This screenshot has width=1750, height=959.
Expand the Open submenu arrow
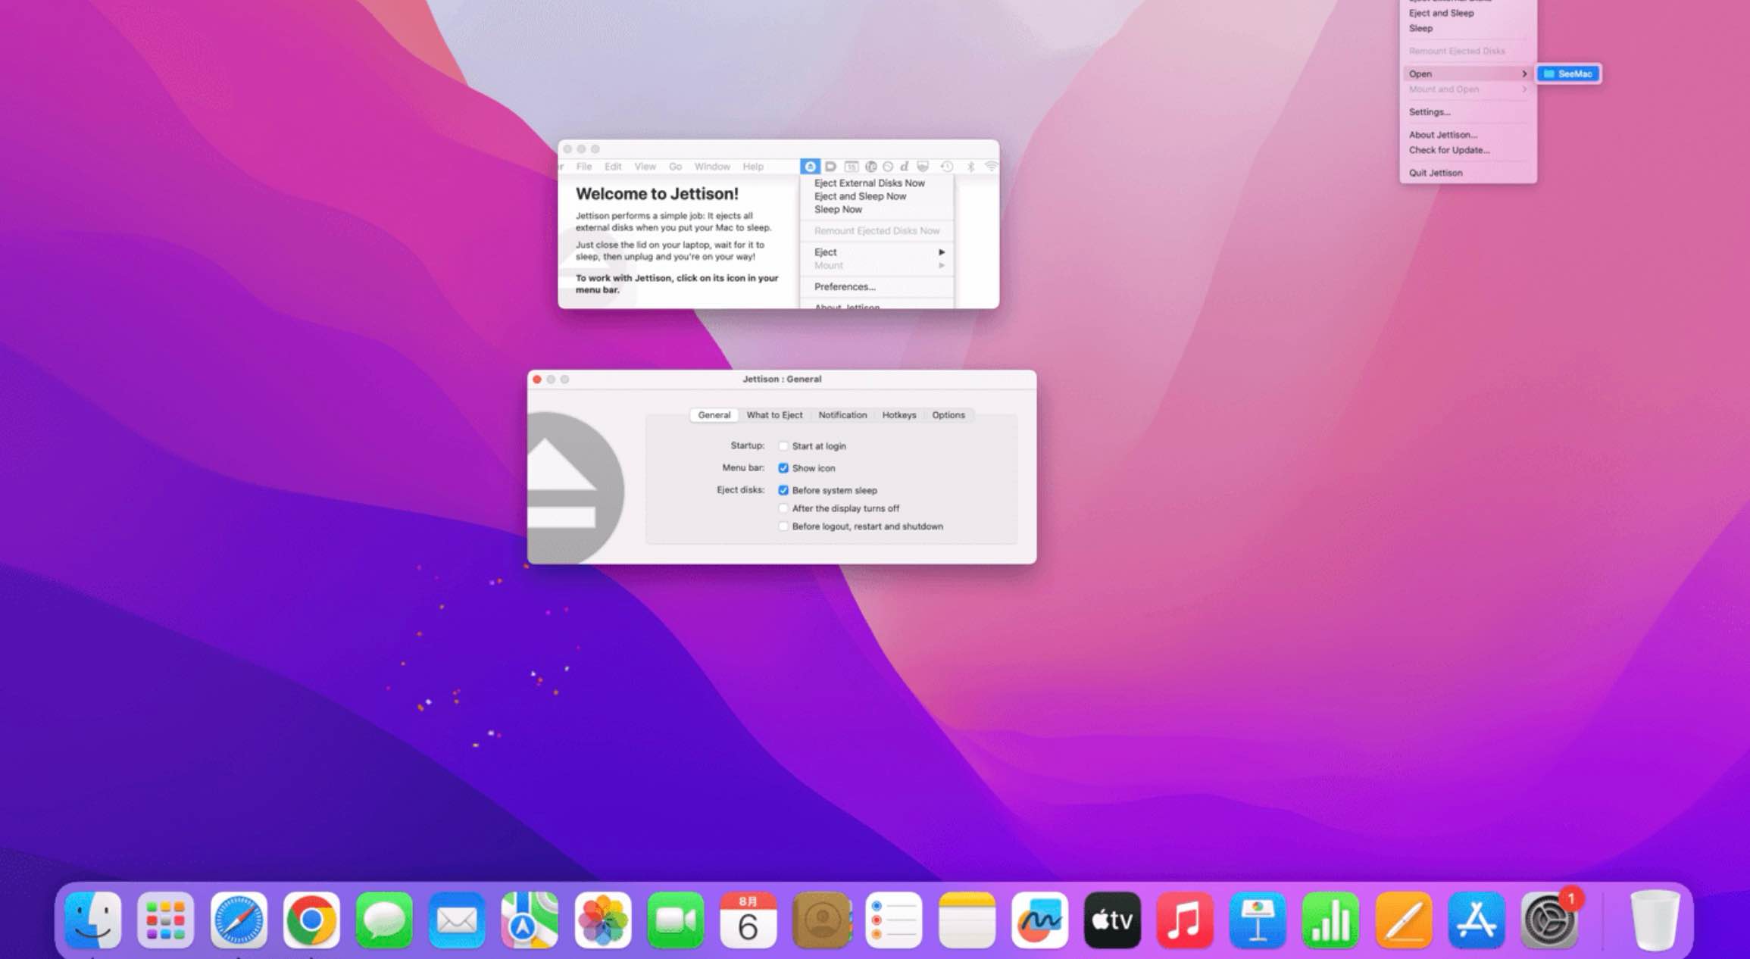(1523, 73)
